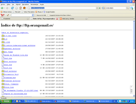Click the Forward arrow button

(x=7, y=8)
